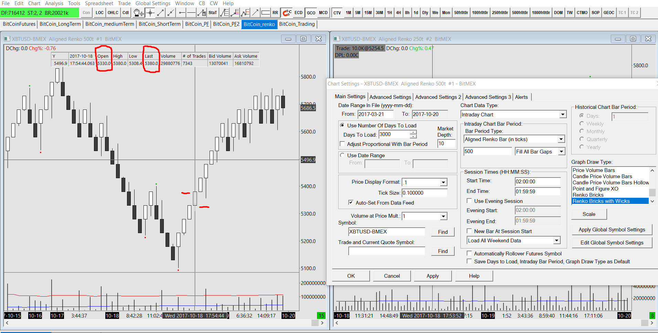
Task: Click the StaT toolbar button
Action: pyautogui.click(x=213, y=13)
